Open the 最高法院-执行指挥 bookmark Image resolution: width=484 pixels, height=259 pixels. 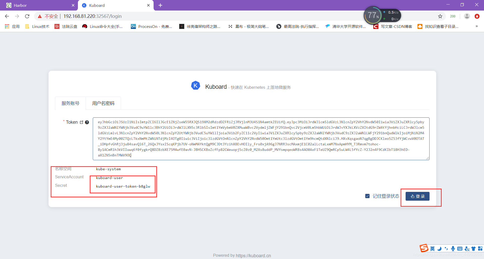tap(297, 26)
